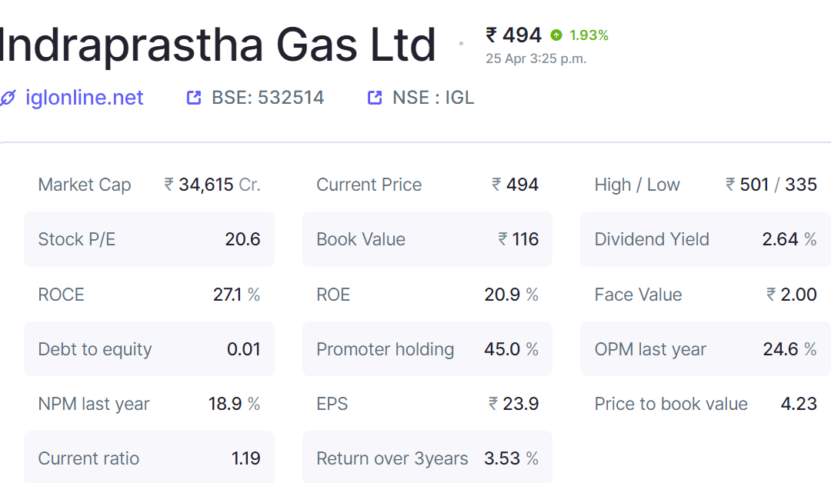Click the external link icon before BSE
Image resolution: width=831 pixels, height=483 pixels.
194,98
